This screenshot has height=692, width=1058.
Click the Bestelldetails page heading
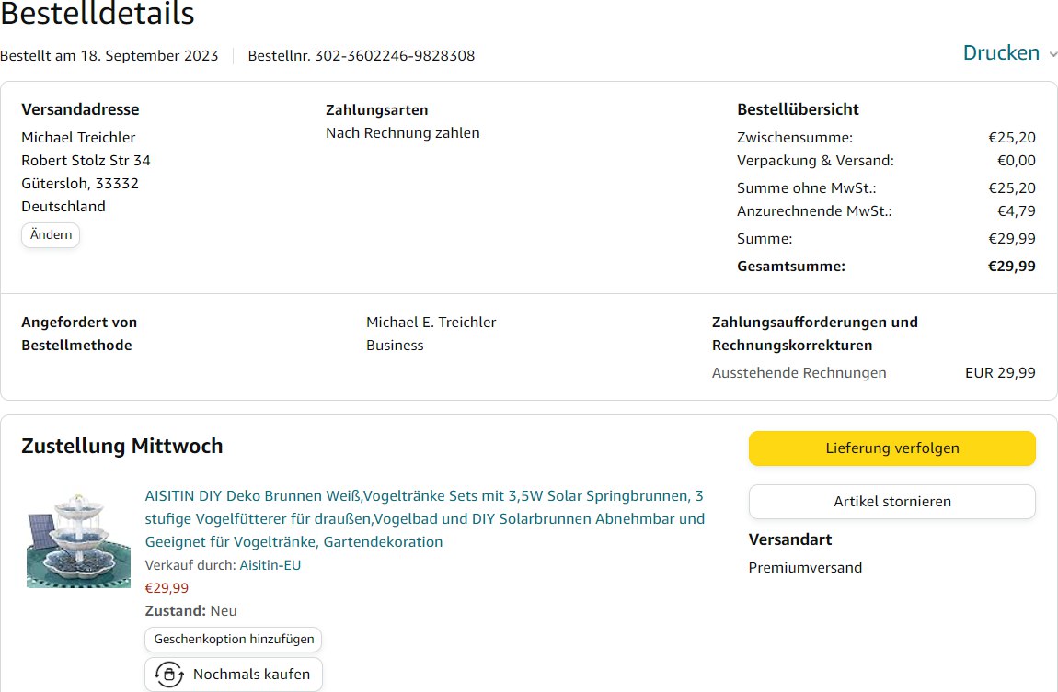coord(98,15)
